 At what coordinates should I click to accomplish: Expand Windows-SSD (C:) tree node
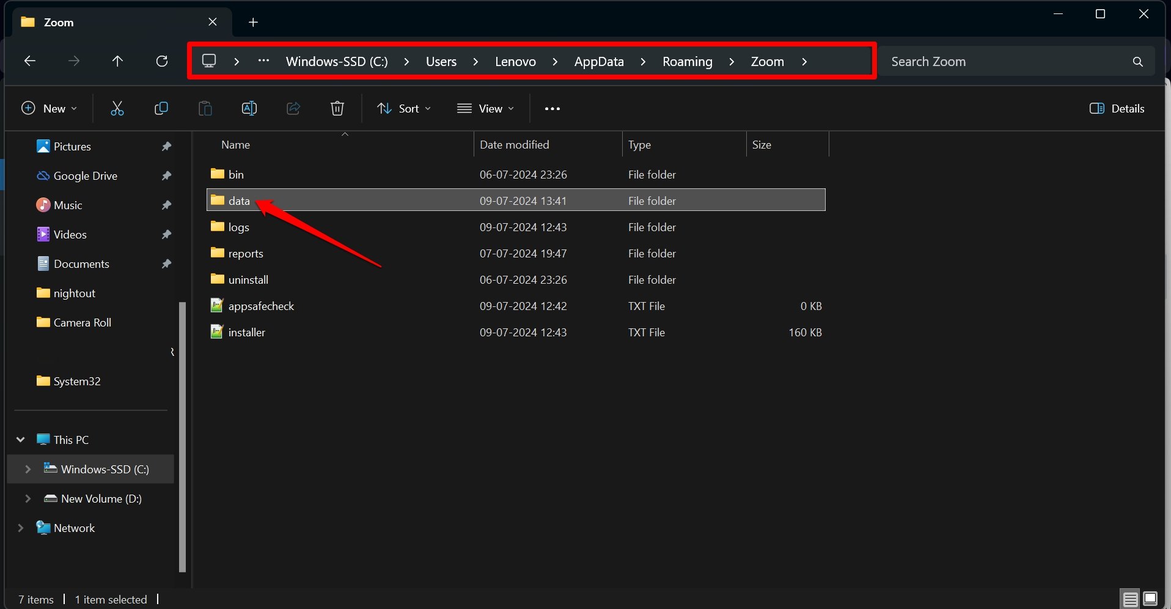28,469
